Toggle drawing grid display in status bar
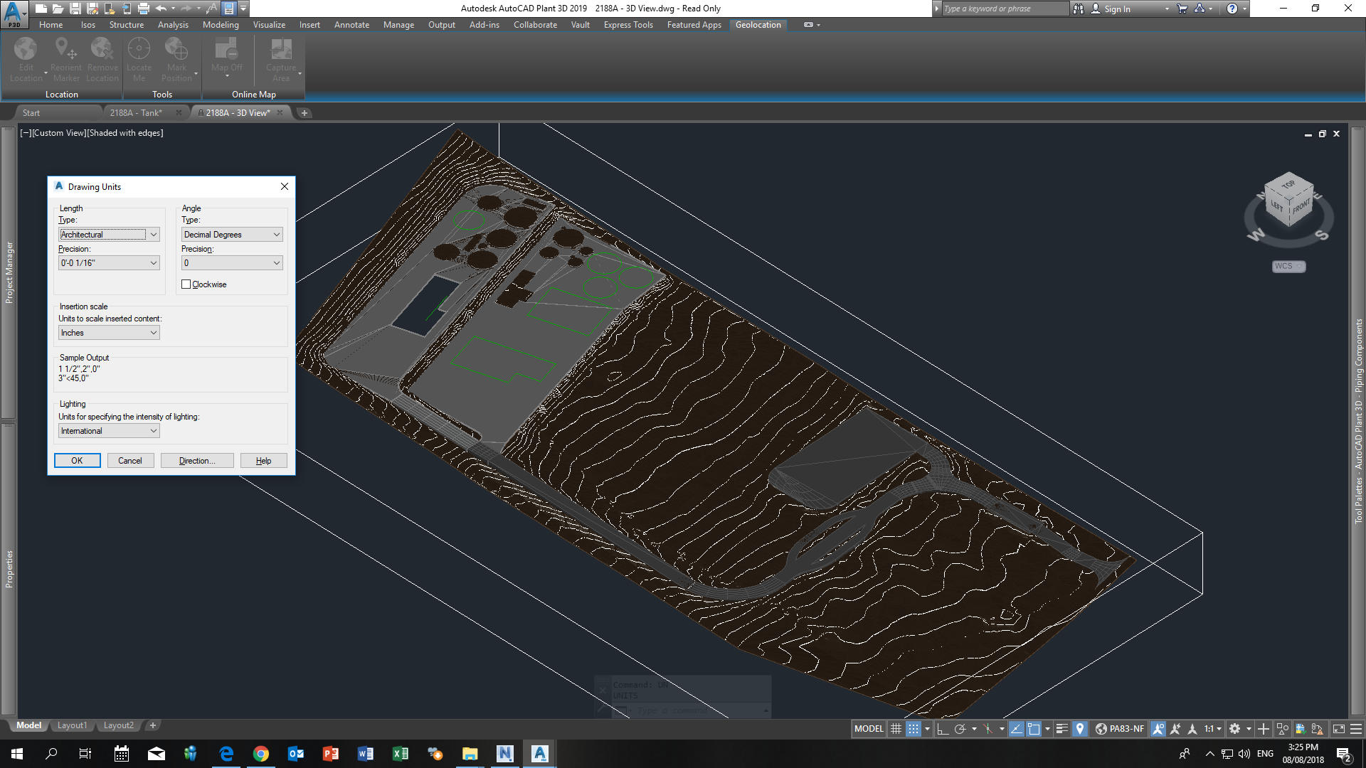Screen dimensions: 1366x768 (896, 729)
